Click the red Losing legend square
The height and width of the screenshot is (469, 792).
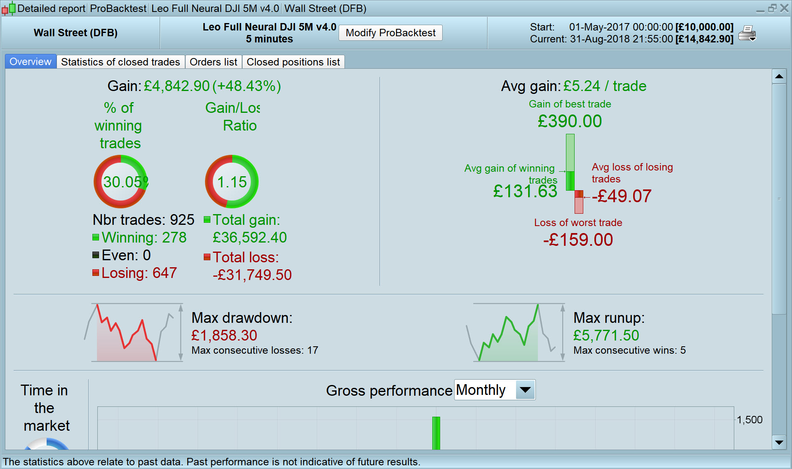(96, 273)
